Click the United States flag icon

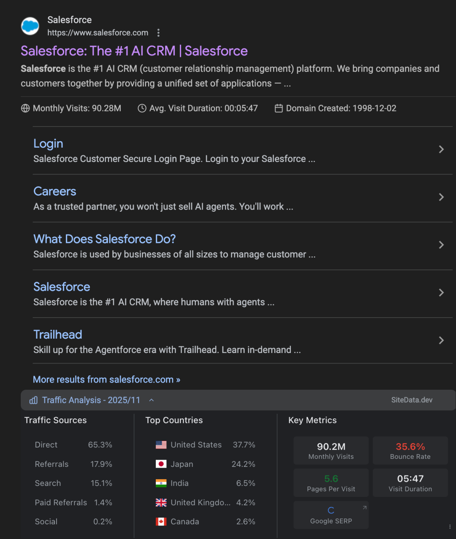coord(161,445)
